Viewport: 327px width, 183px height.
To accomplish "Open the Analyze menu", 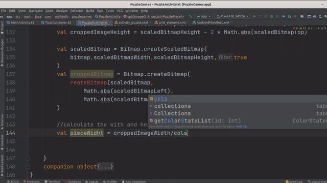I will 62,11.
